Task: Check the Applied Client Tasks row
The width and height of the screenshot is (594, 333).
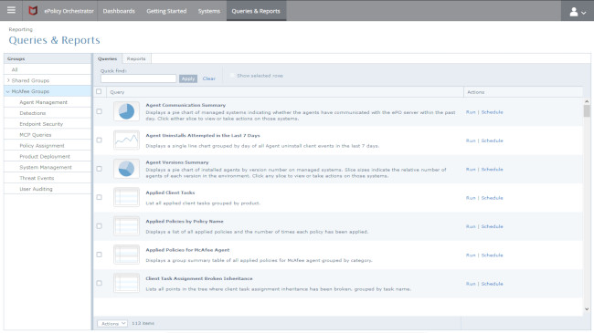Action: 100,197
